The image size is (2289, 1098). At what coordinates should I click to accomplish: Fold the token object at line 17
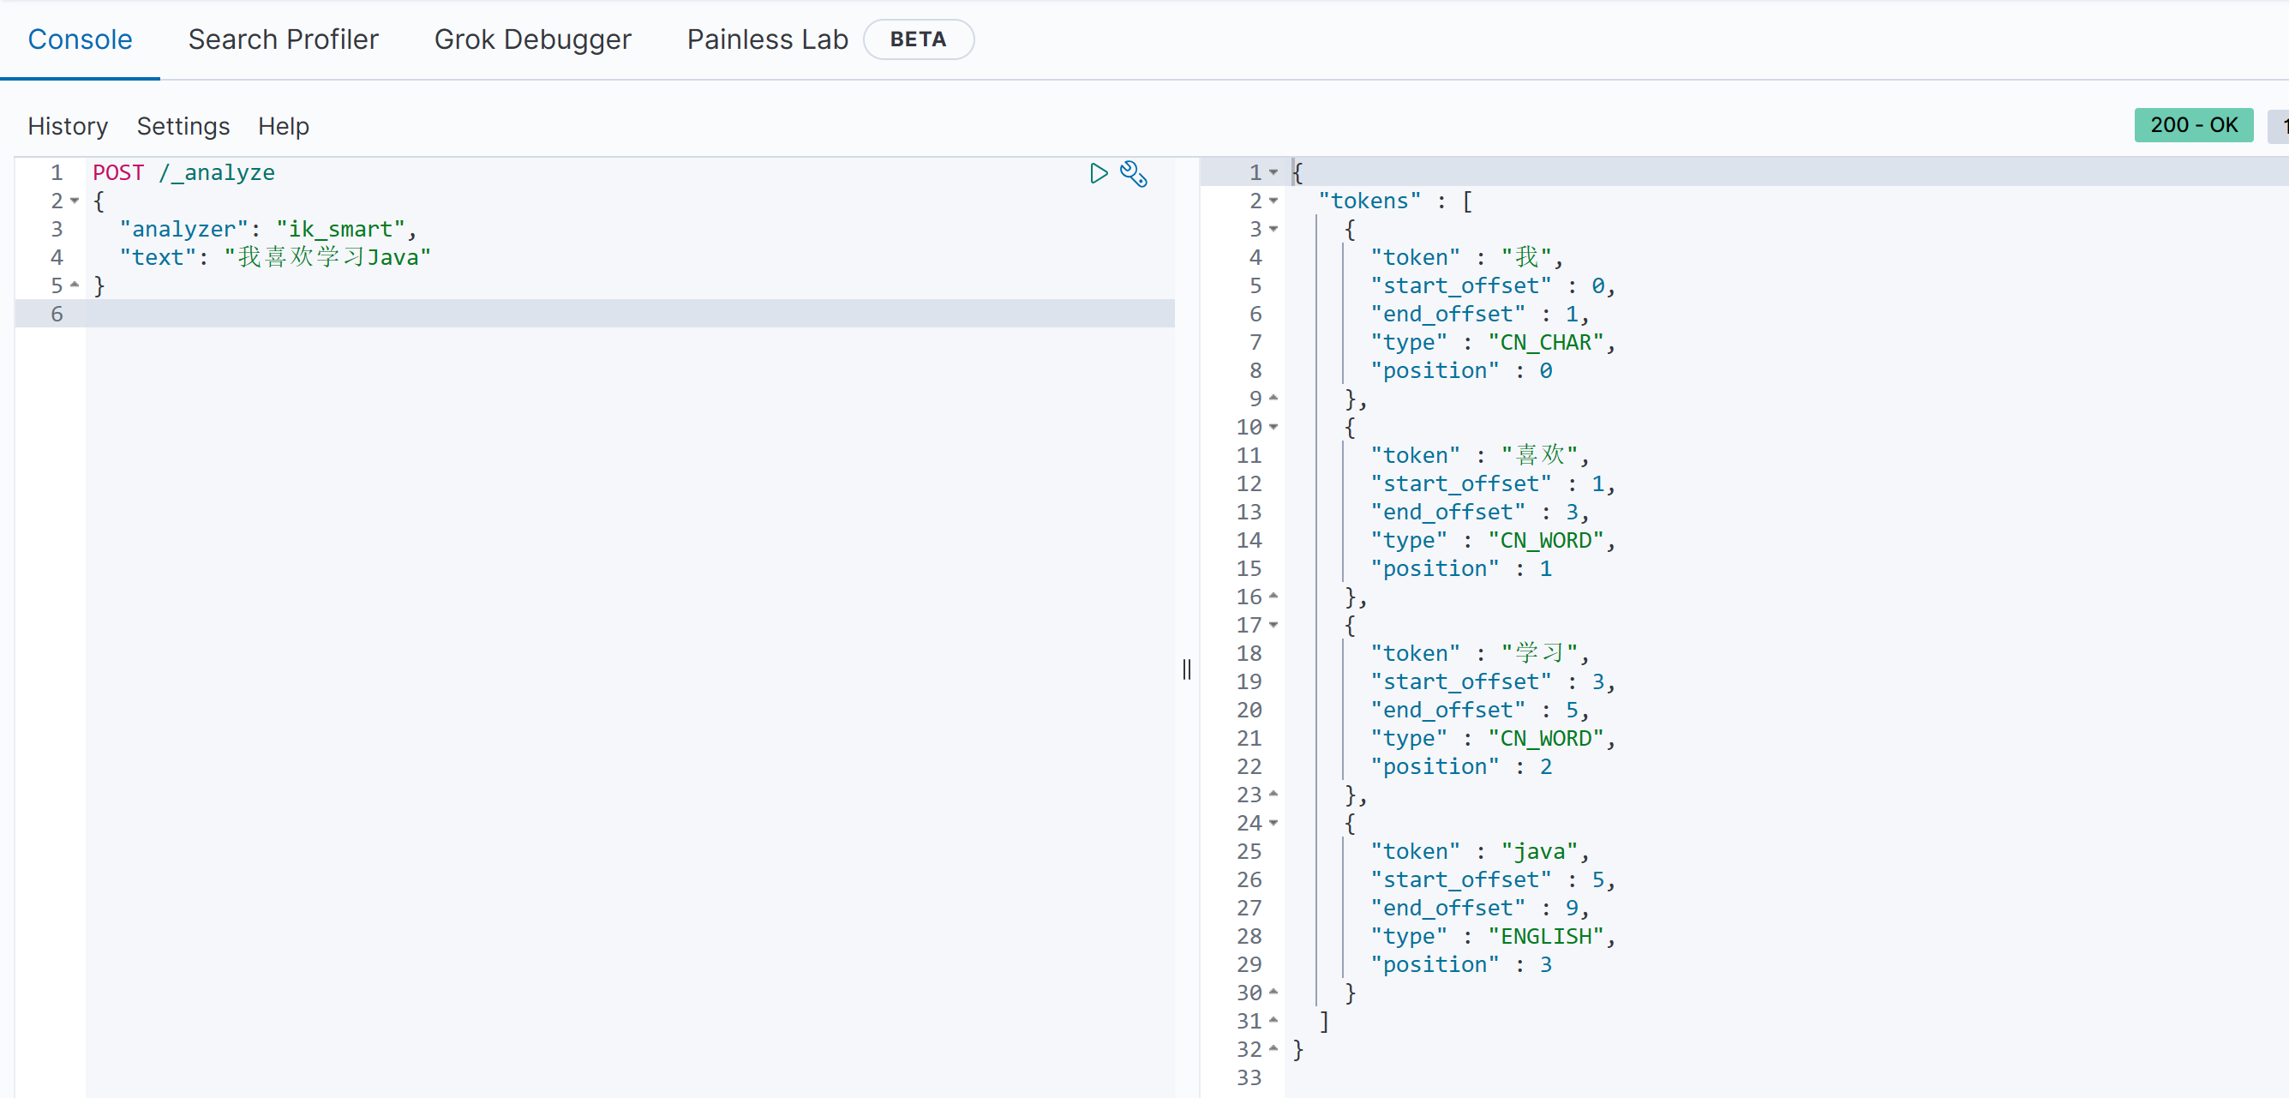(x=1273, y=625)
